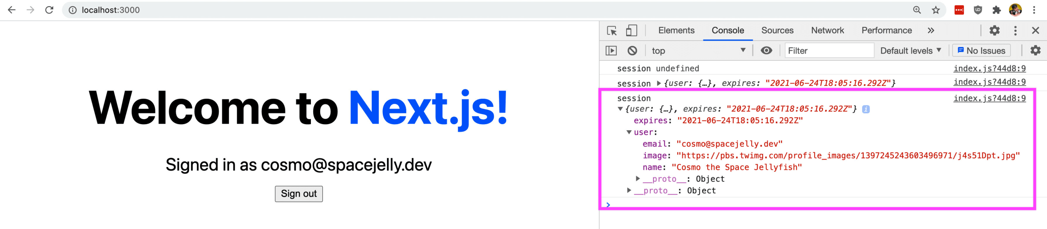The height and width of the screenshot is (229, 1047).
Task: Close the DevTools panel
Action: coord(1036,31)
